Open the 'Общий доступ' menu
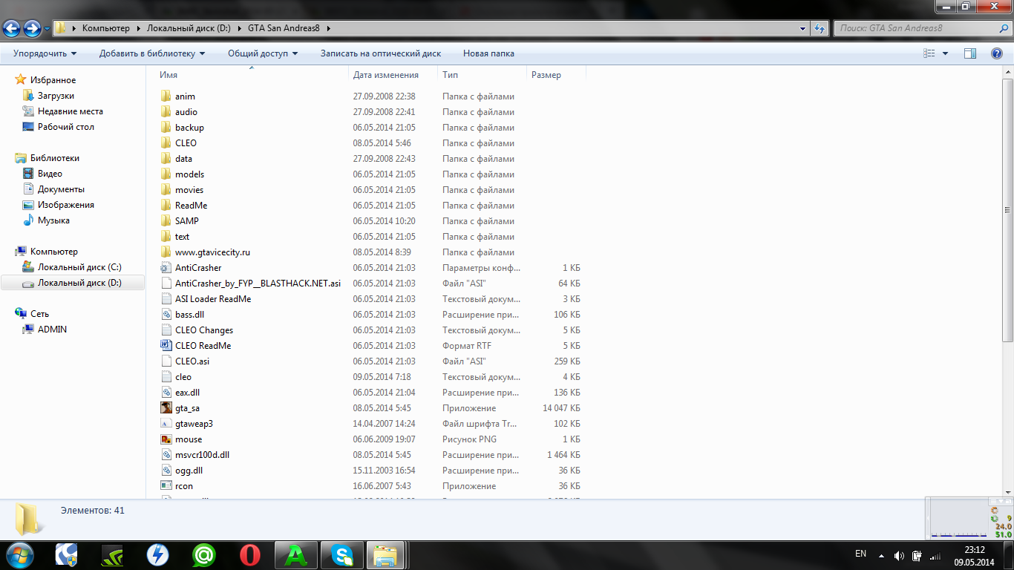Viewport: 1014px width, 570px height. click(x=263, y=53)
